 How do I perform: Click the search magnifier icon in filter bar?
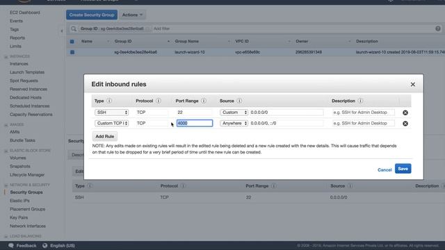point(74,28)
